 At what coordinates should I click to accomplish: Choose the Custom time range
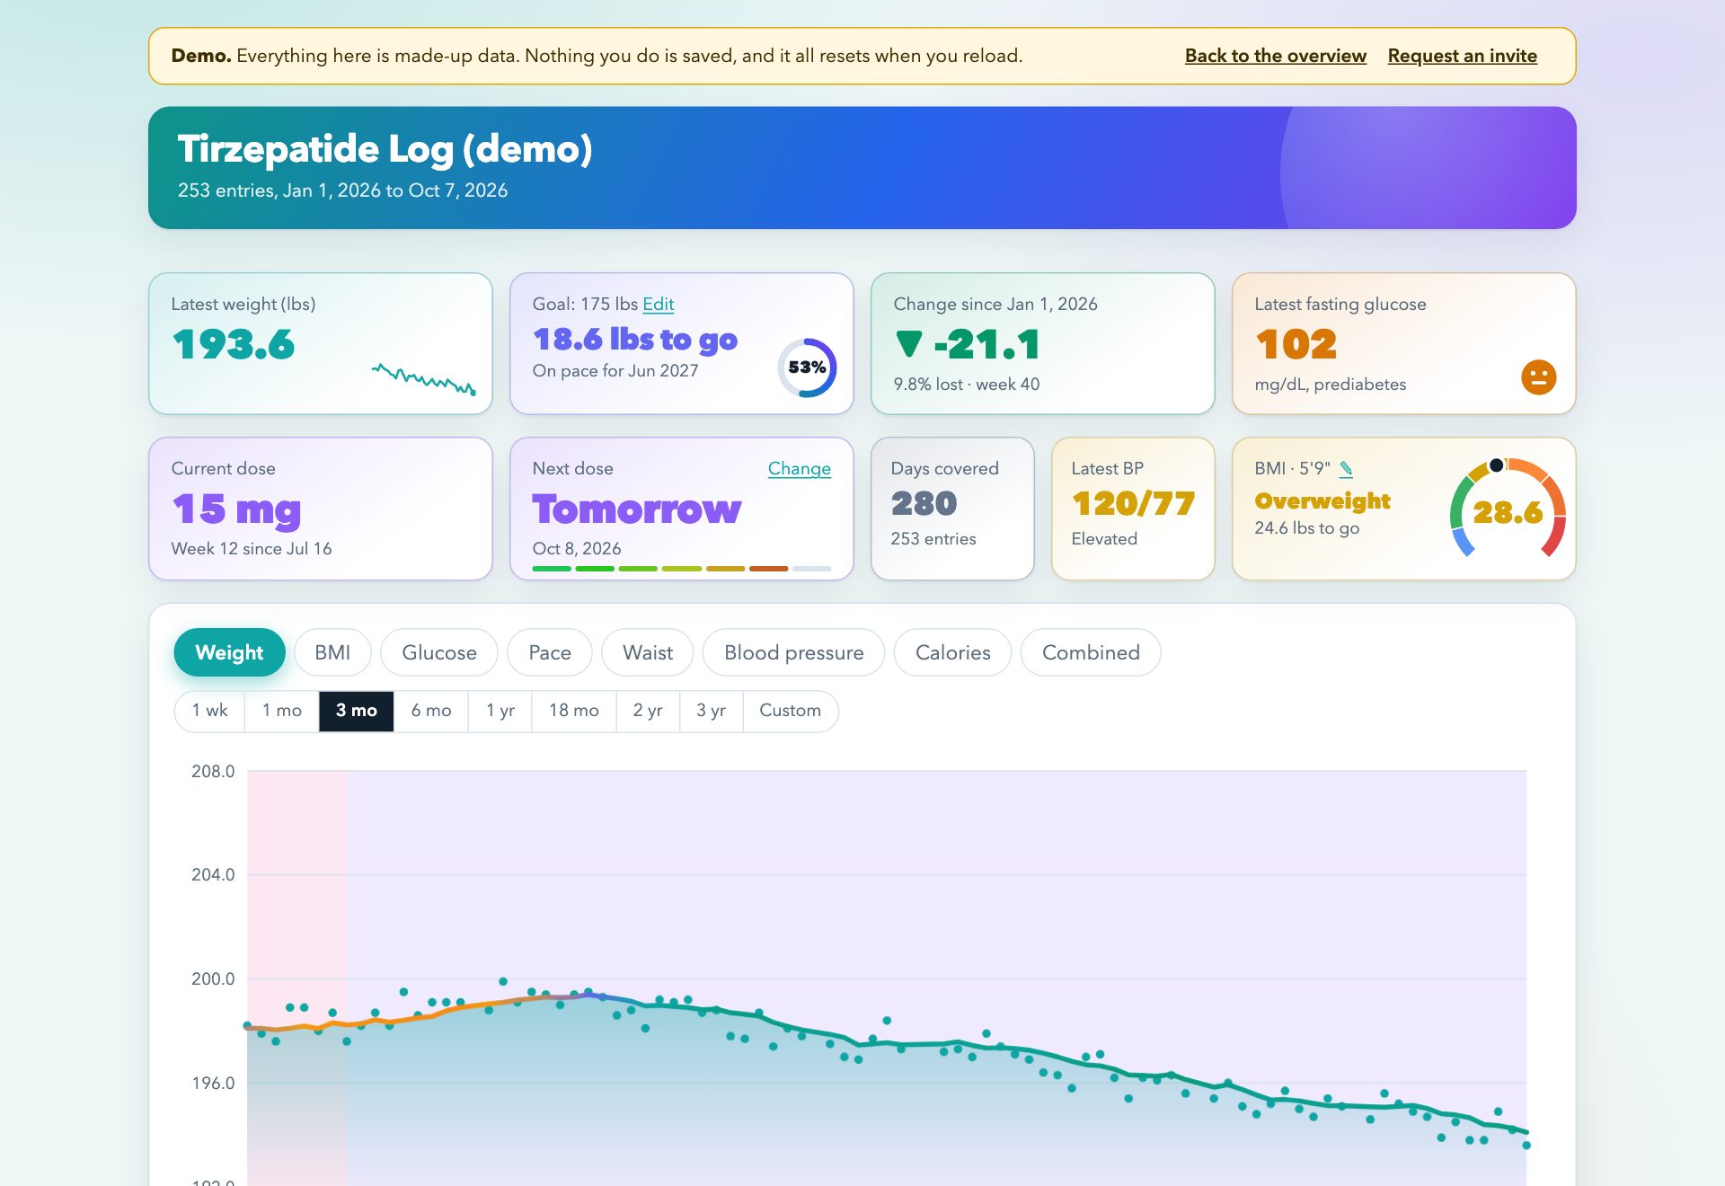[x=791, y=711]
